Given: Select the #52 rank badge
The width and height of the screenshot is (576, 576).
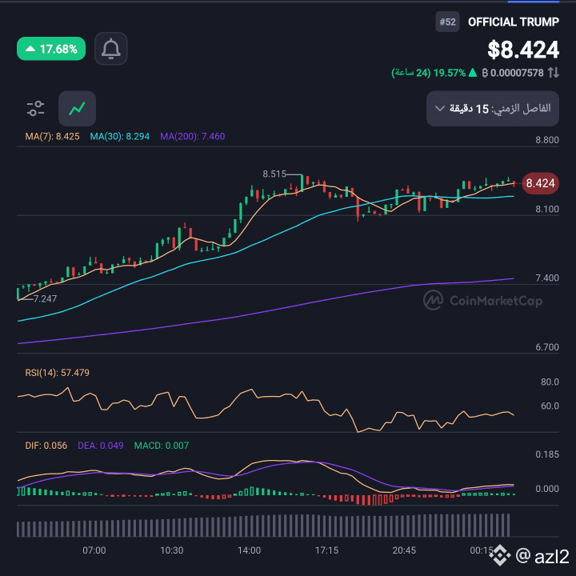Looking at the screenshot, I should click(x=447, y=22).
